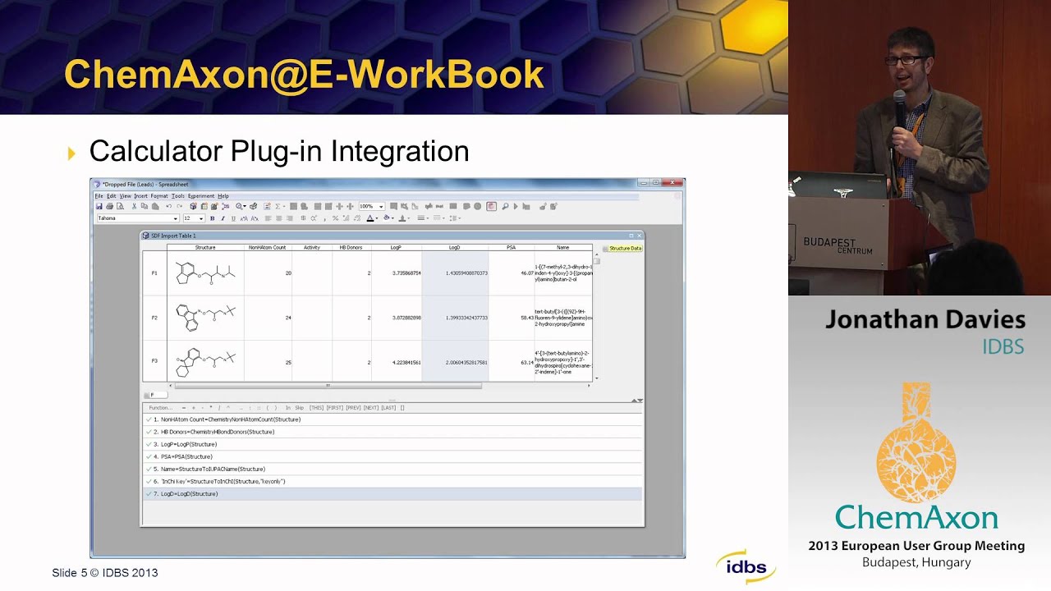Select formula 5 Name=StructureToIUPACName row
This screenshot has width=1051, height=591.
click(392, 469)
